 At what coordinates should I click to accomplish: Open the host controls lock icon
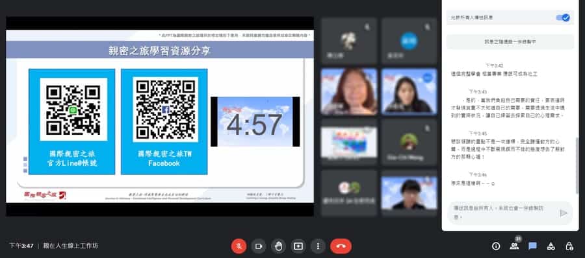click(569, 246)
